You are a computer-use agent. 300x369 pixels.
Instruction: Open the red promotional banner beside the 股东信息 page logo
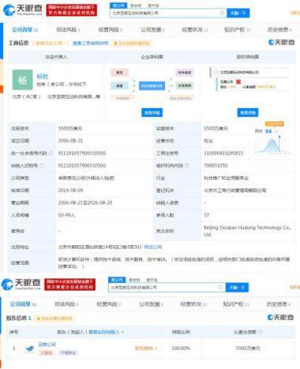pos(70,284)
